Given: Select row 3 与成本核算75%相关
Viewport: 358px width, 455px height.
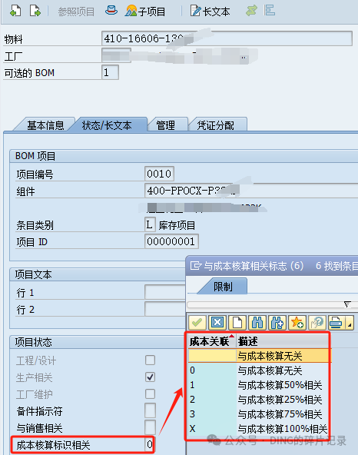Looking at the screenshot, I should pos(259,414).
